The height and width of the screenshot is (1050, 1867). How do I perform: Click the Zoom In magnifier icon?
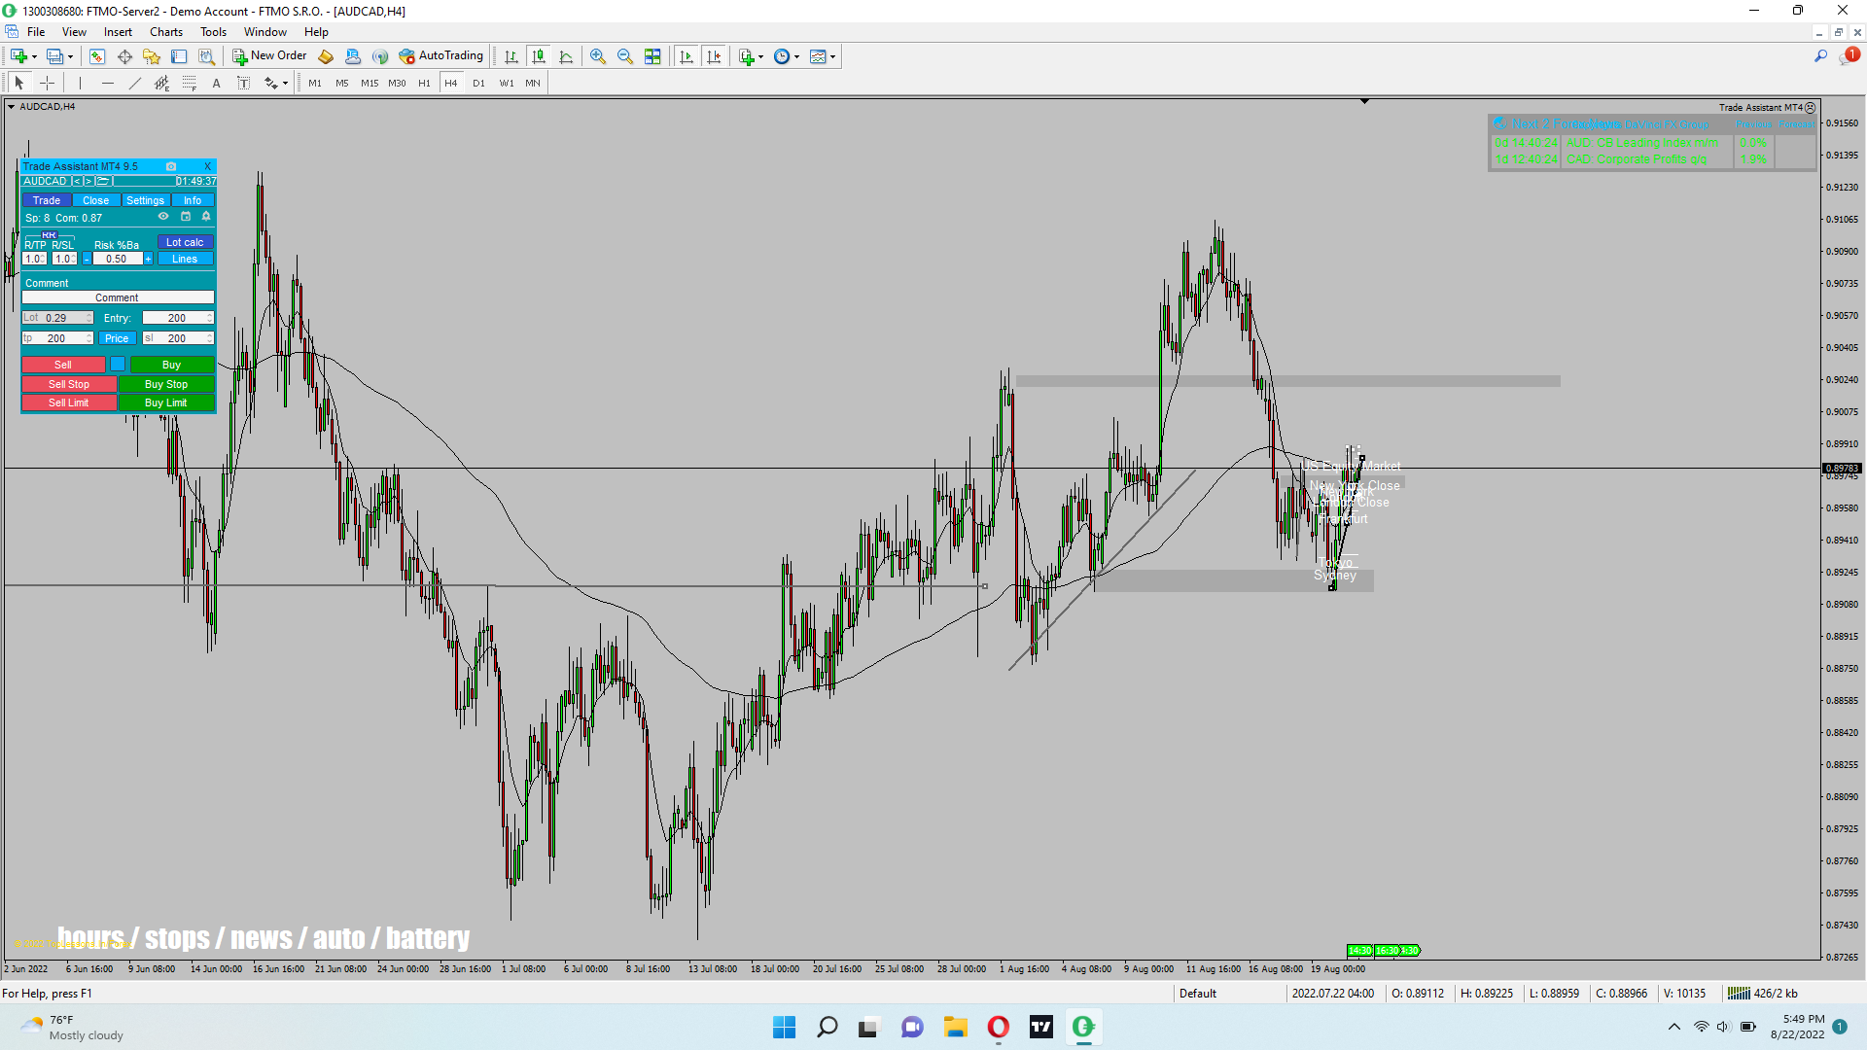pos(598,56)
